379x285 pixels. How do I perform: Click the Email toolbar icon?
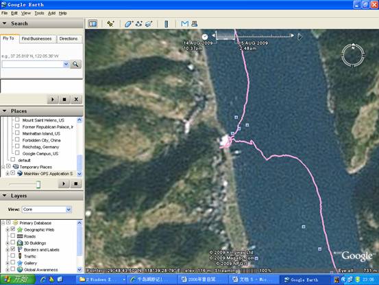pos(184,24)
